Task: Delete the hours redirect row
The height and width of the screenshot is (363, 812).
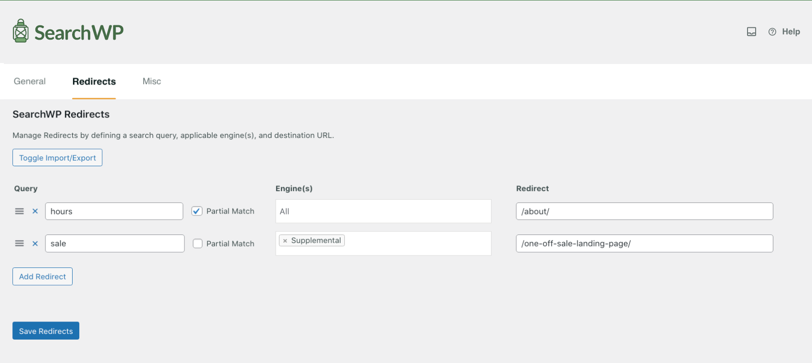Action: tap(35, 211)
